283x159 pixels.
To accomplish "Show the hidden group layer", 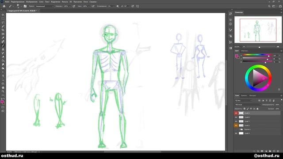I will [236, 129].
